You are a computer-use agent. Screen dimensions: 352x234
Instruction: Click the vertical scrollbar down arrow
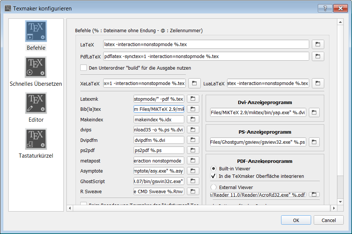340,202
